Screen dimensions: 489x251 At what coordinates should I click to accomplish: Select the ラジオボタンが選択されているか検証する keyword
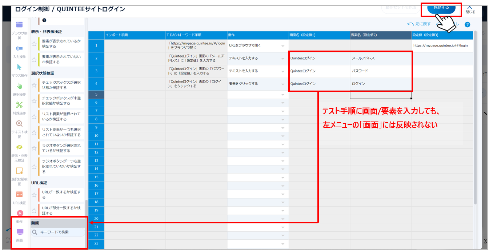pyautogui.click(x=61, y=148)
